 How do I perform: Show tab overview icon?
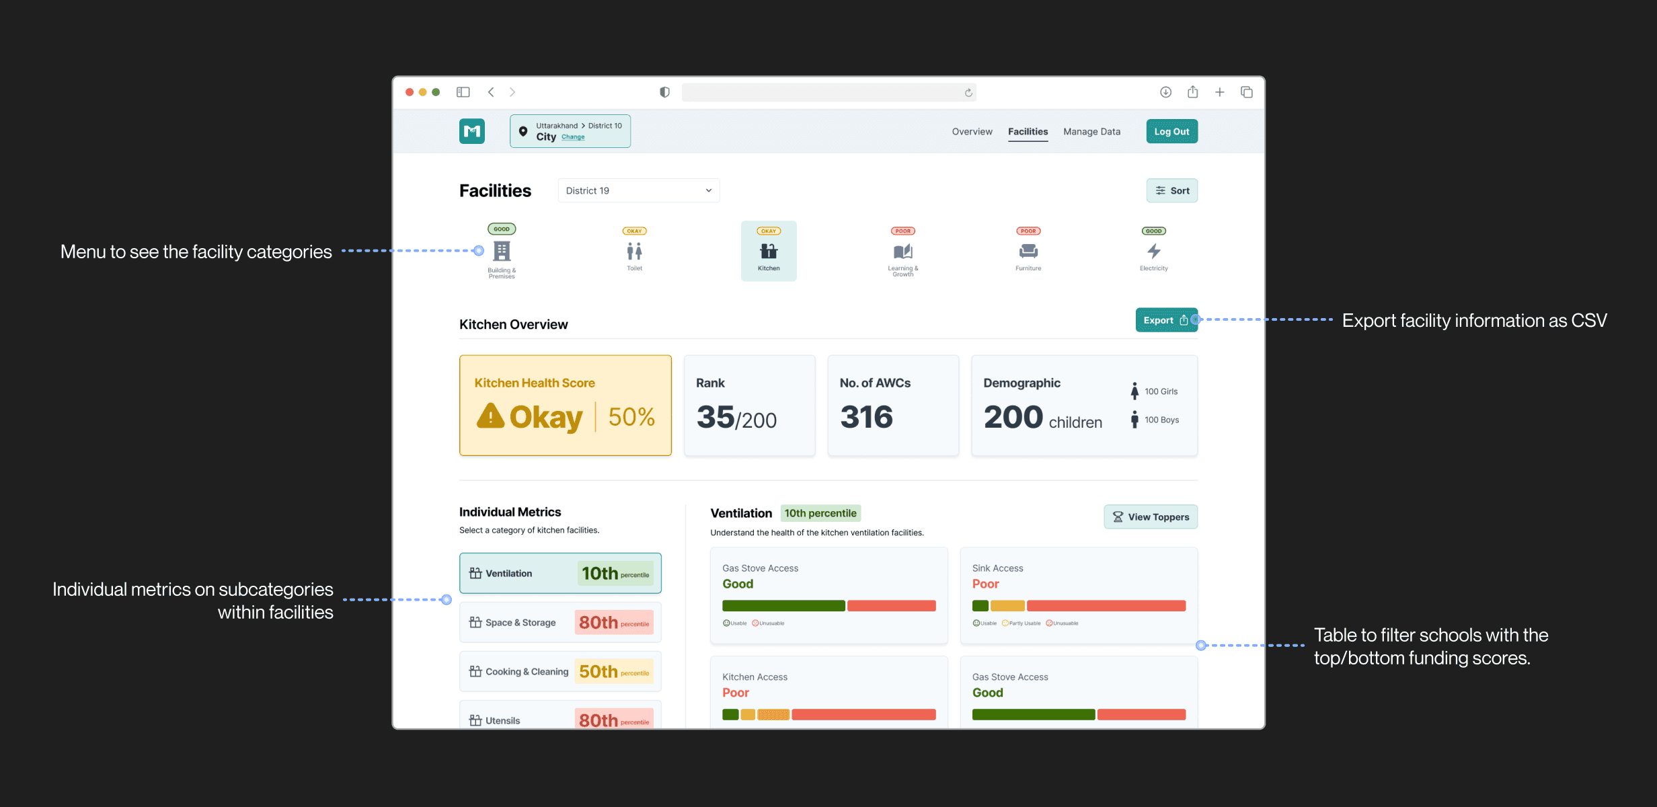click(1246, 92)
